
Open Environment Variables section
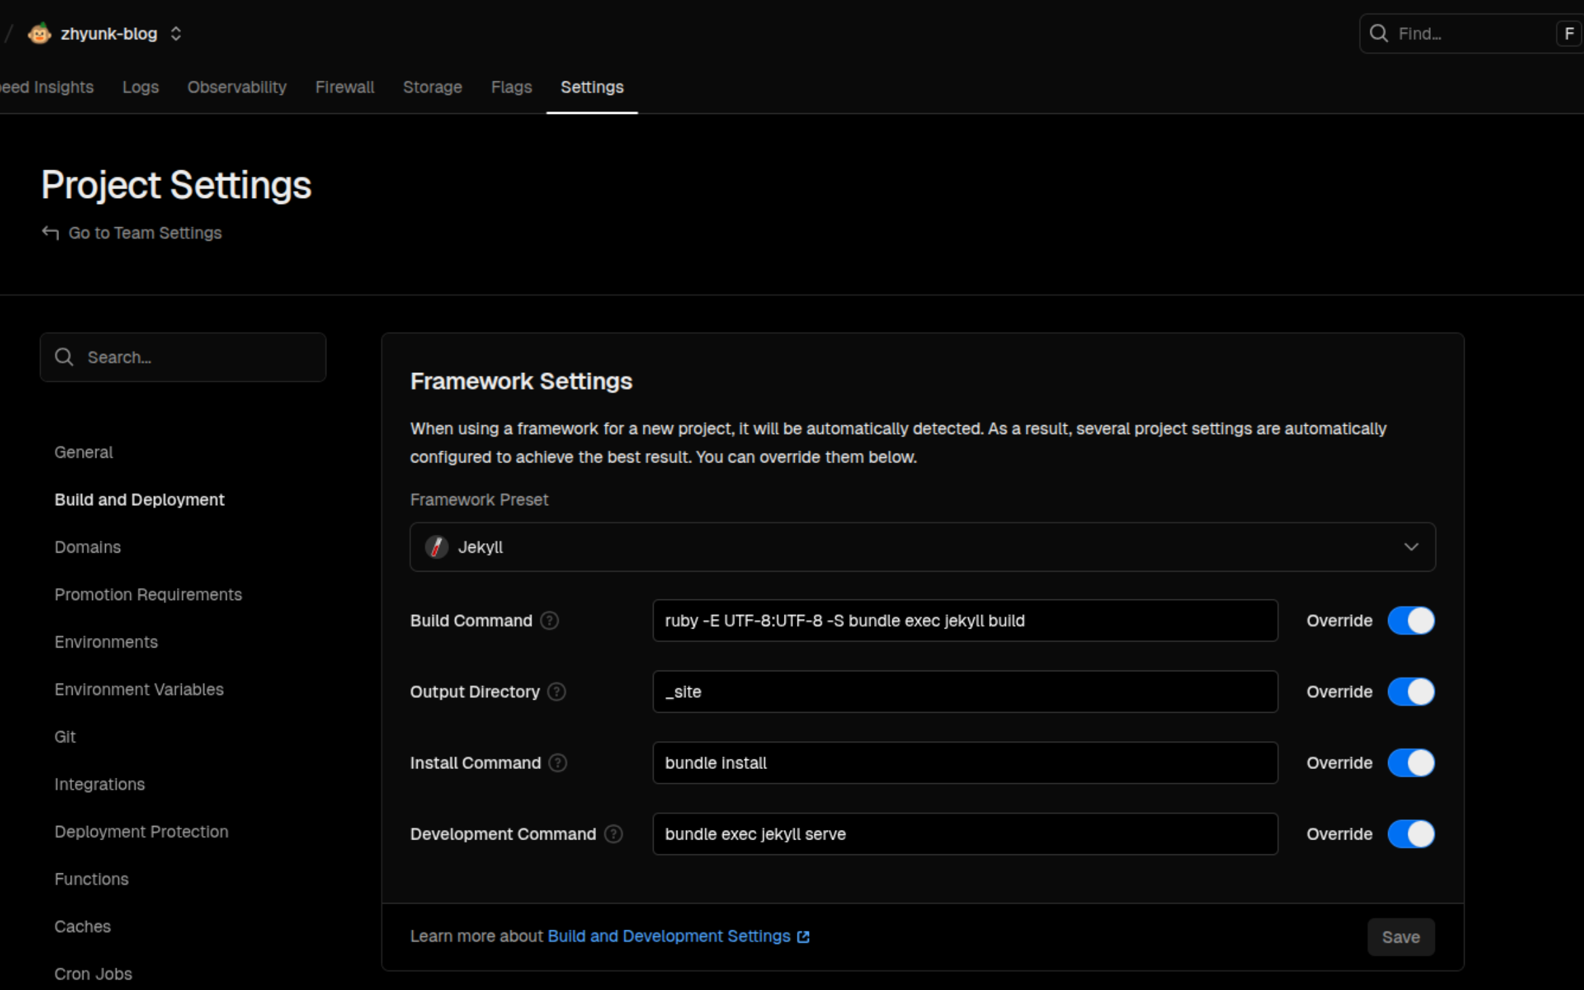(139, 690)
